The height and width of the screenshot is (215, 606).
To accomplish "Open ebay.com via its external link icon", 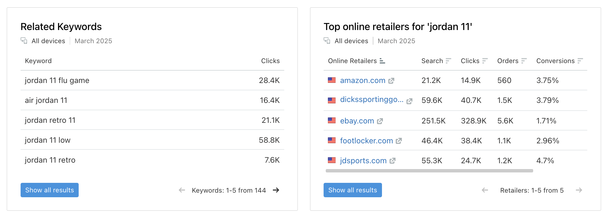I will click(x=380, y=121).
